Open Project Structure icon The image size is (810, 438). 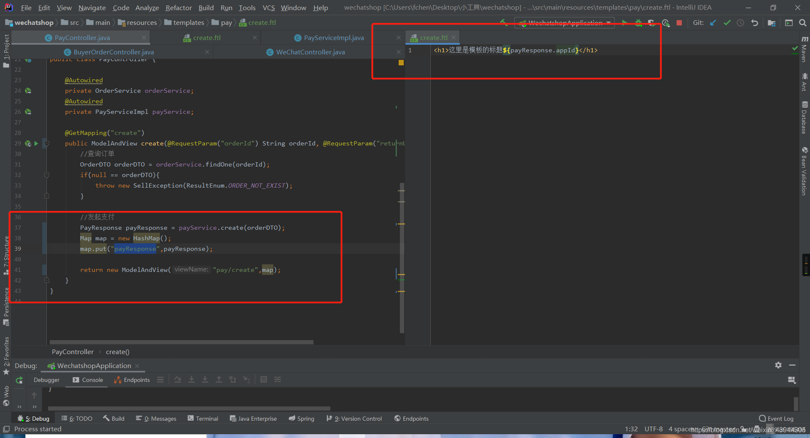772,23
